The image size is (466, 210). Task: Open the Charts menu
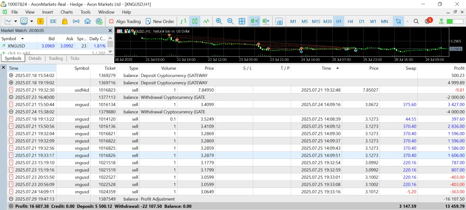[67, 12]
